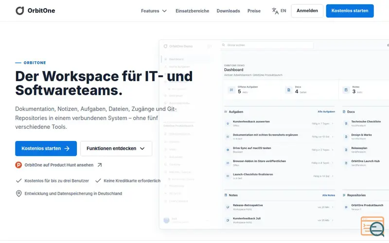Click the icon beside Browser-Addon im Store veröffentlichen
The width and height of the screenshot is (389, 243).
228,163
